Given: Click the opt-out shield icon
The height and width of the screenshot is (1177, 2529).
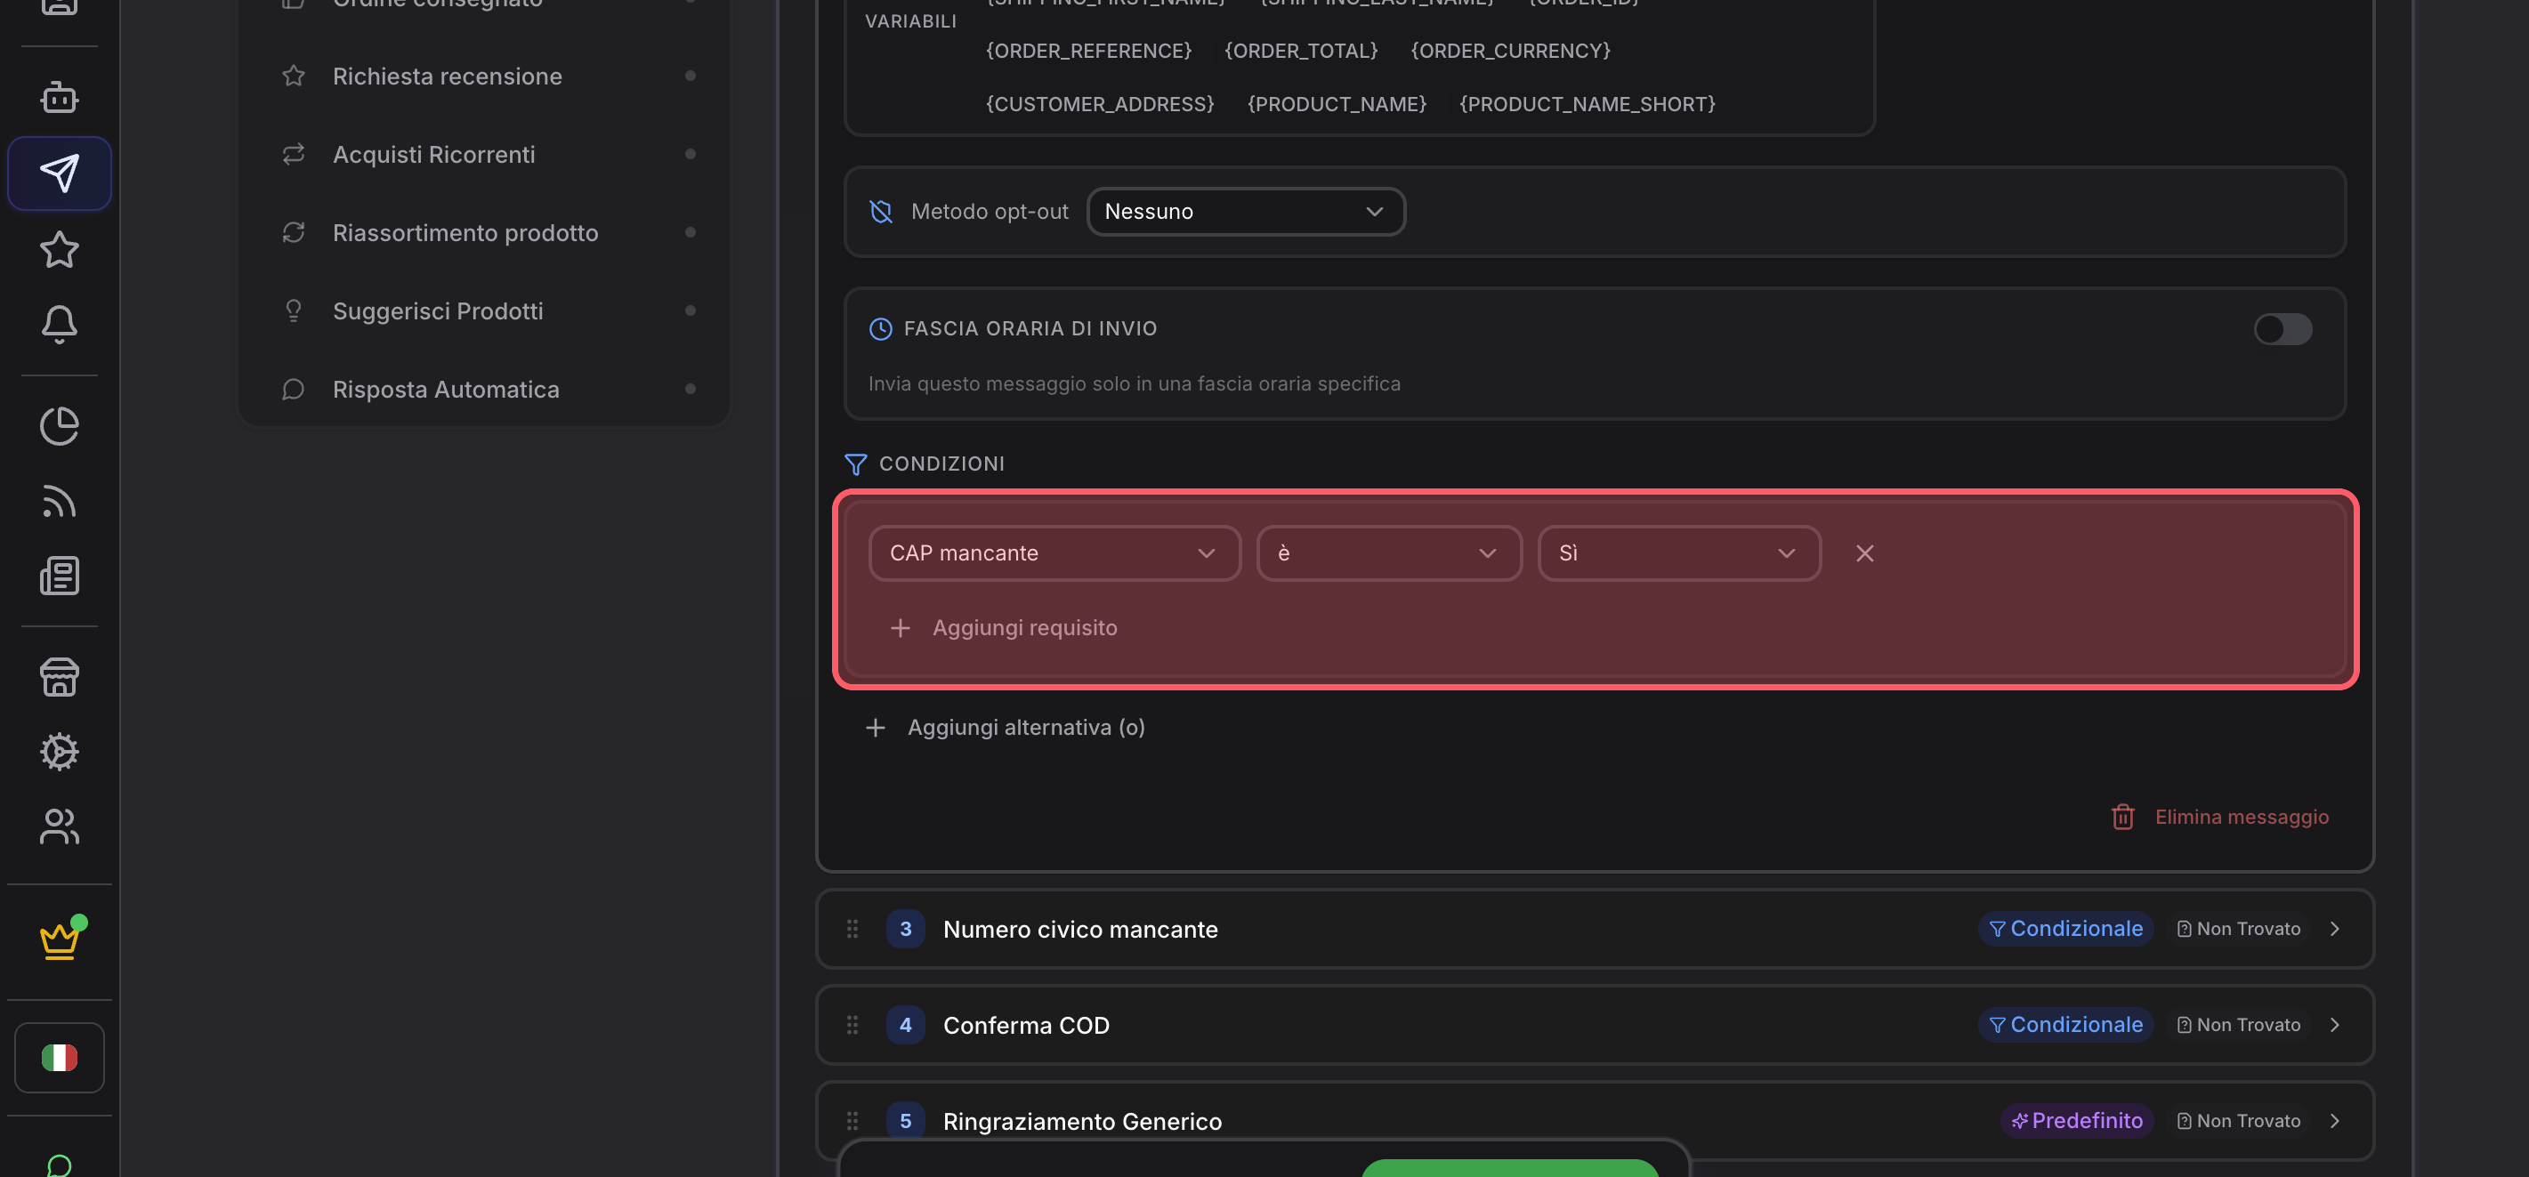Looking at the screenshot, I should pos(881,211).
